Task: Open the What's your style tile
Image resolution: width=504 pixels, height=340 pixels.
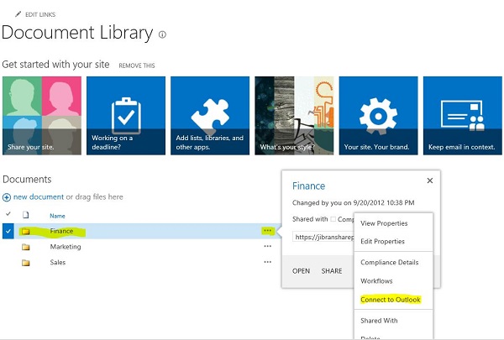Action: pyautogui.click(x=293, y=115)
